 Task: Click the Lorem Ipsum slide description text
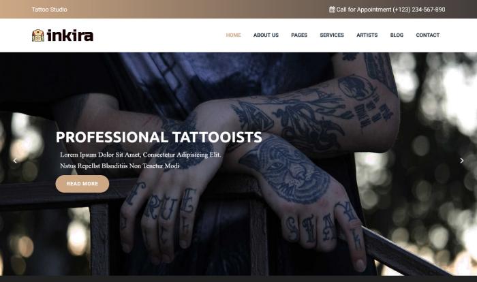tap(140, 160)
